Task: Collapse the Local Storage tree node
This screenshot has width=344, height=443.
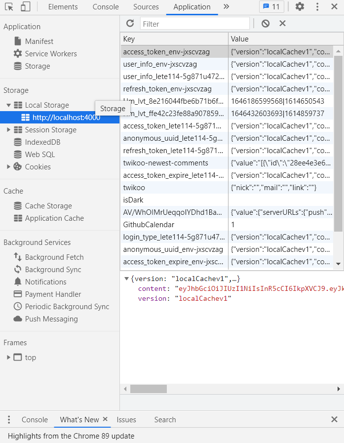Action: pos(8,105)
